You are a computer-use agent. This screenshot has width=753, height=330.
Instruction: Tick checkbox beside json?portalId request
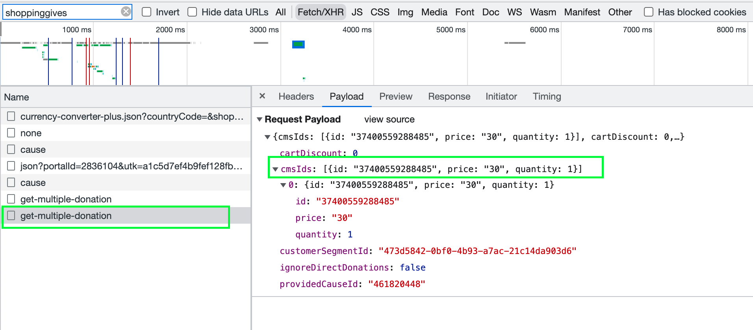click(11, 166)
